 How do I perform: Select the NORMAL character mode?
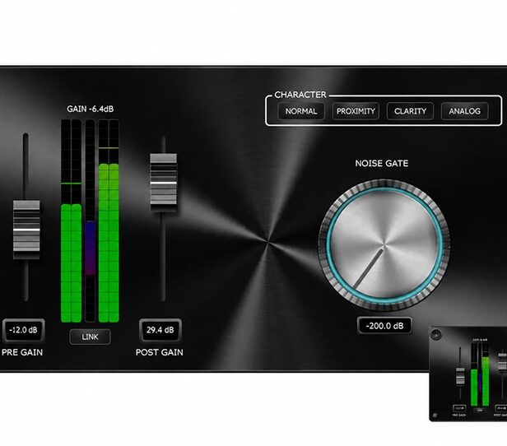tap(301, 111)
